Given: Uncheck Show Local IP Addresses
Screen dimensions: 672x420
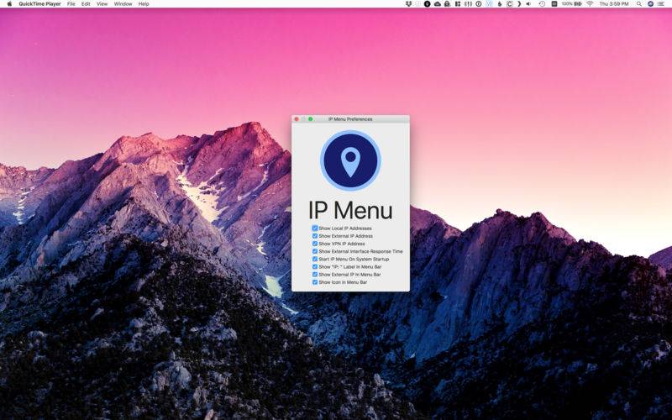Looking at the screenshot, I should coord(315,228).
